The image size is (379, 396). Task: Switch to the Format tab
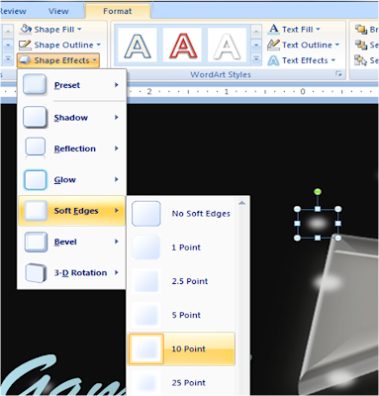(x=118, y=11)
